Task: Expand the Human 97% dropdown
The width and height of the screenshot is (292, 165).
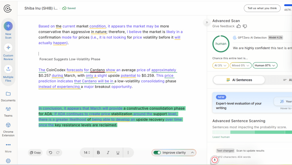Action: (x=265, y=65)
